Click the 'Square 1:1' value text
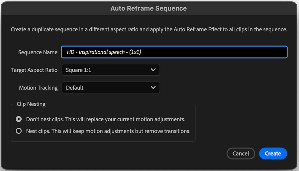The height and width of the screenshot is (171, 299). click(78, 70)
